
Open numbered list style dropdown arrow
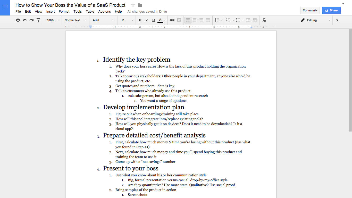pos(233,20)
